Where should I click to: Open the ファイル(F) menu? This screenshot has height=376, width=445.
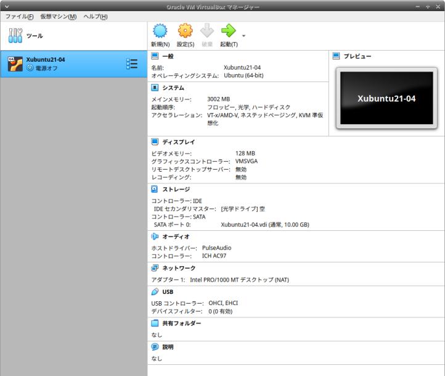tap(19, 17)
